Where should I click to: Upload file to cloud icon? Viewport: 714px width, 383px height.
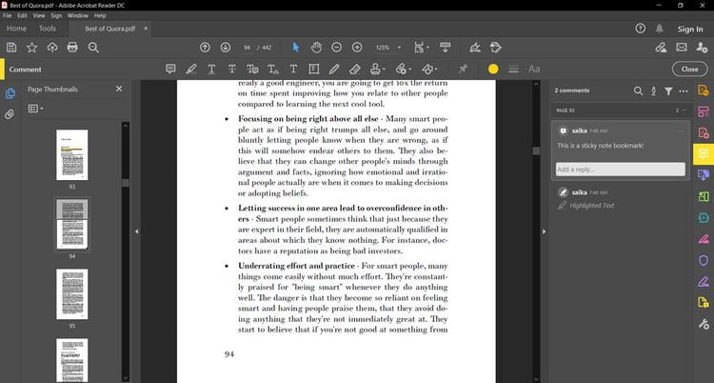tap(52, 48)
